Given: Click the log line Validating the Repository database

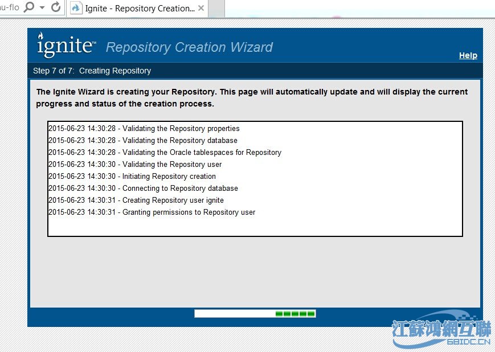Looking at the screenshot, I should [x=143, y=141].
